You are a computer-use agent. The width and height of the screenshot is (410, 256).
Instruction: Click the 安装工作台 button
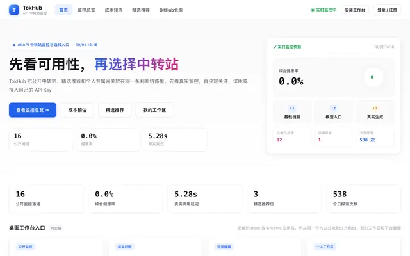coord(354,10)
